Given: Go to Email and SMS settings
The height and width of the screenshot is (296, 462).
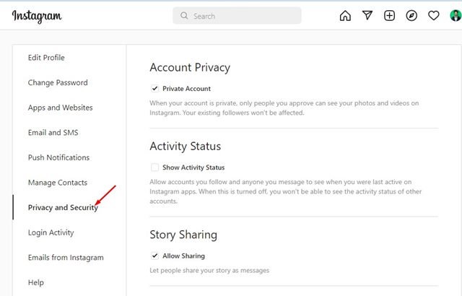Looking at the screenshot, I should (x=53, y=133).
